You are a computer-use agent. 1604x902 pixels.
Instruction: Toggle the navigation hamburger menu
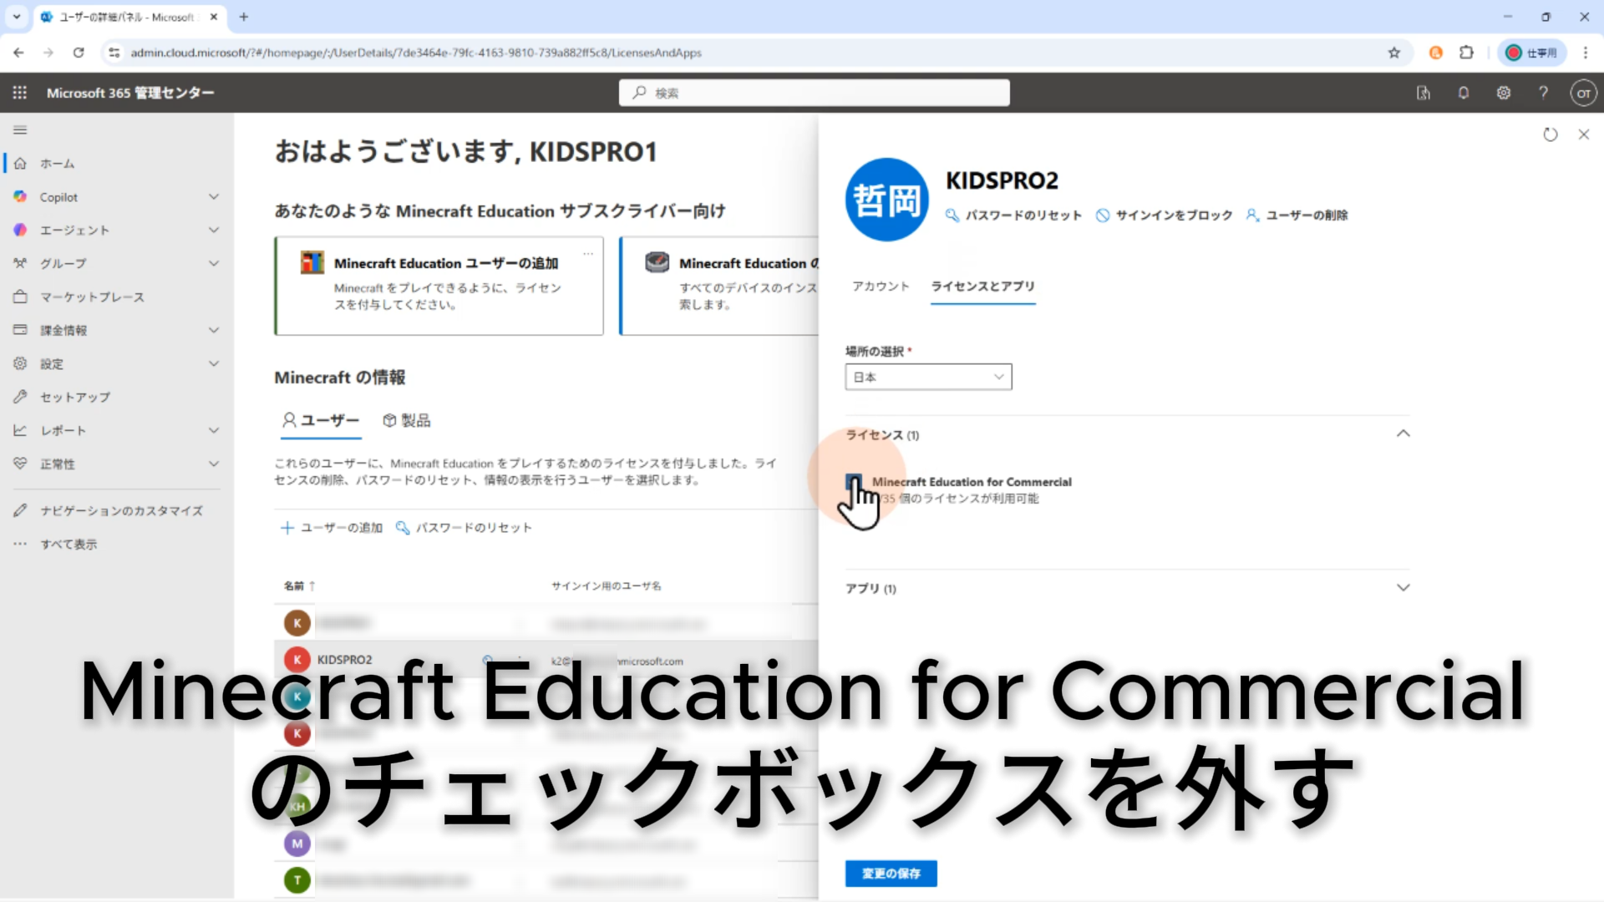(20, 130)
